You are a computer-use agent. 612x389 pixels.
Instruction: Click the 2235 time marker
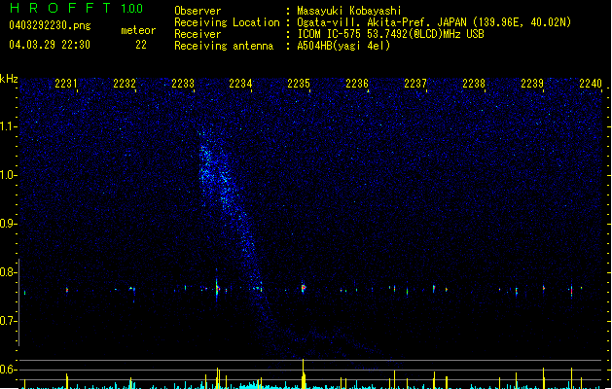pos(299,84)
